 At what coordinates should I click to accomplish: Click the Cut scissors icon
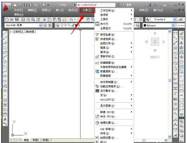pyautogui.click(x=45, y=20)
